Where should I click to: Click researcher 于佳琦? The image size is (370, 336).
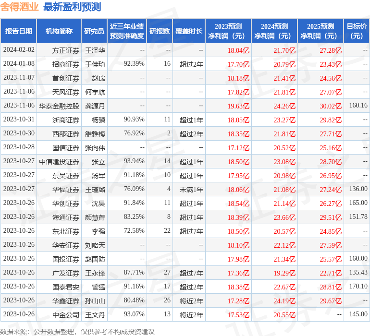pos(95,64)
